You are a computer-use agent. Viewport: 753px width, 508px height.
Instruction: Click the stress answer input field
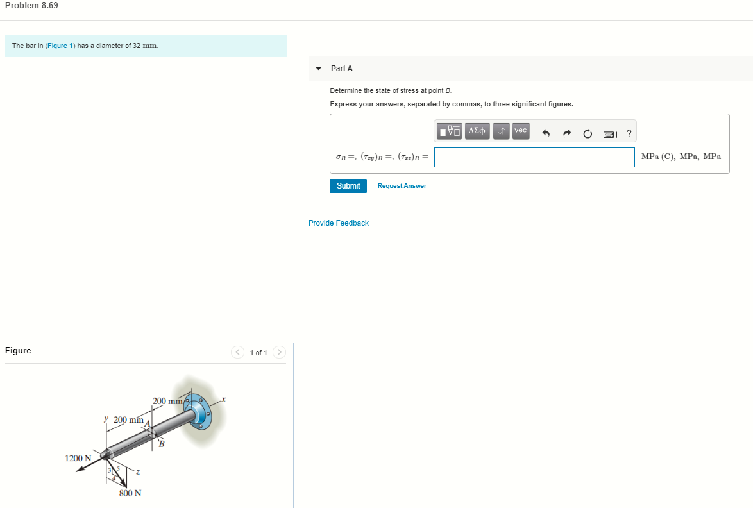point(534,157)
